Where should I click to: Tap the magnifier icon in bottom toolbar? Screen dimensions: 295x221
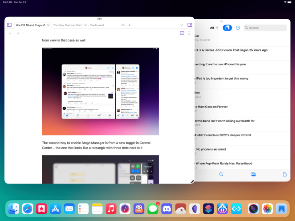[221, 174]
